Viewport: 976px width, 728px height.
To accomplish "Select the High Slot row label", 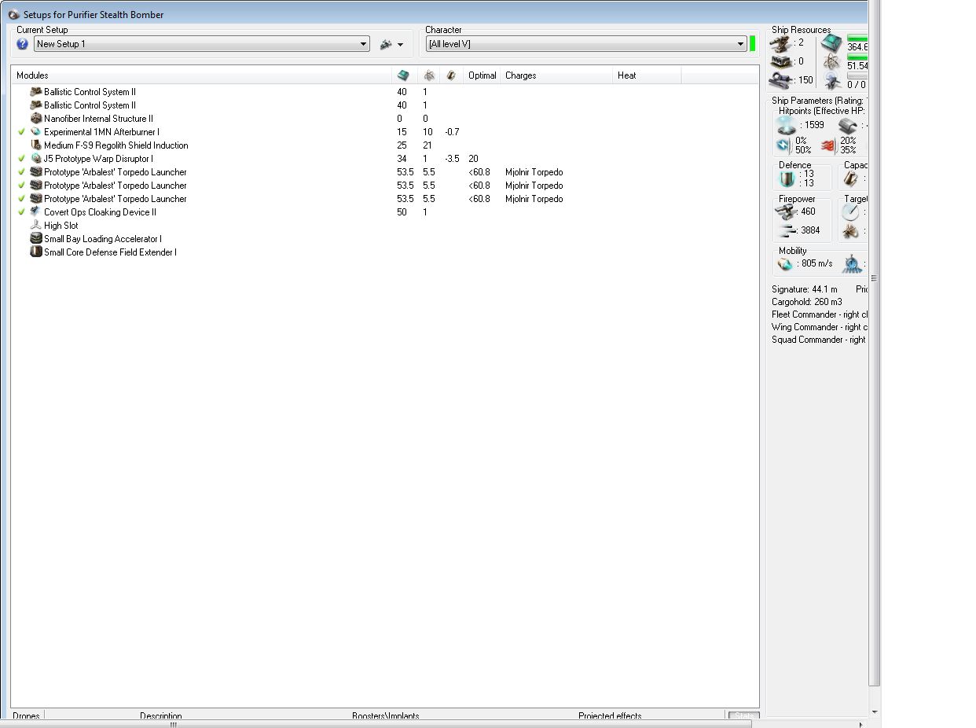I will [61, 226].
